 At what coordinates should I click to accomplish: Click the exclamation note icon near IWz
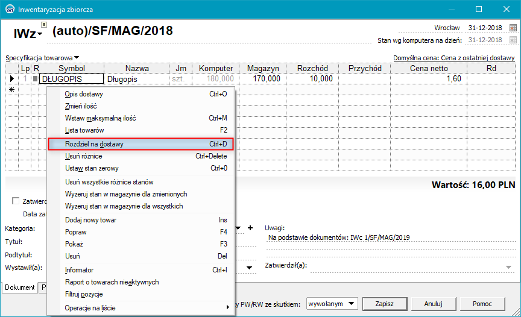click(x=44, y=25)
